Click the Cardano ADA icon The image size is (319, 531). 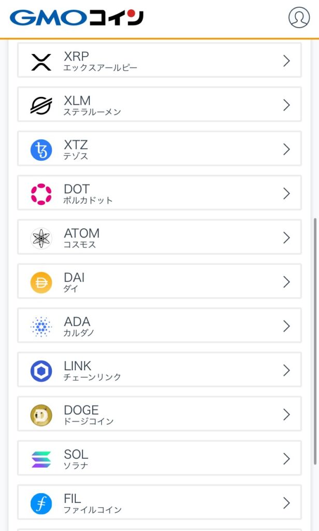point(41,326)
